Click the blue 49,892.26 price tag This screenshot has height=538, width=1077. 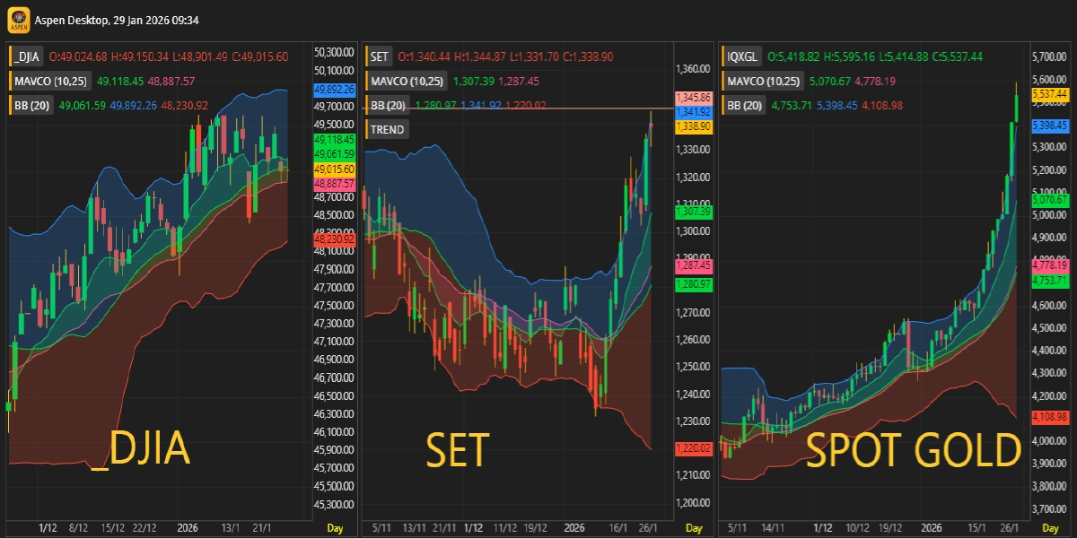point(334,90)
